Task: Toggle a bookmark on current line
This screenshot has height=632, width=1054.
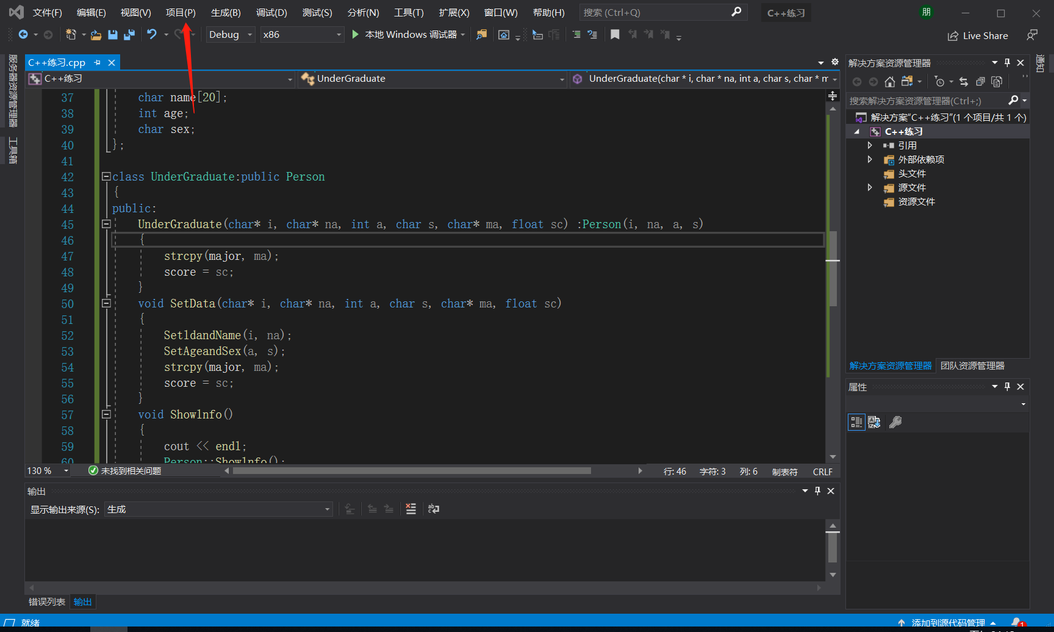Action: click(615, 34)
